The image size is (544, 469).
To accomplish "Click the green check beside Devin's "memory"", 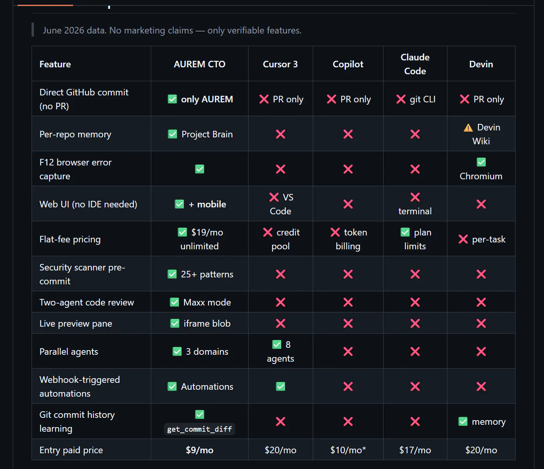I will [x=463, y=422].
